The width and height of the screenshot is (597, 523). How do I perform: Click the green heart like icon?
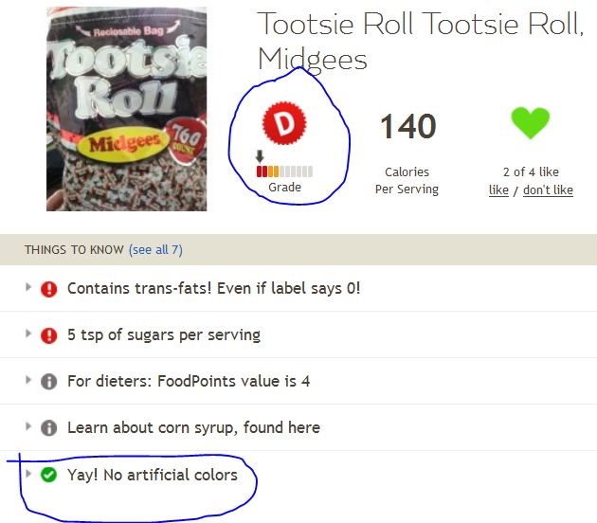click(x=531, y=122)
